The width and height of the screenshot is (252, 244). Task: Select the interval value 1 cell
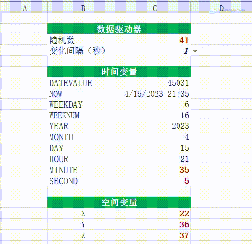(x=155, y=51)
